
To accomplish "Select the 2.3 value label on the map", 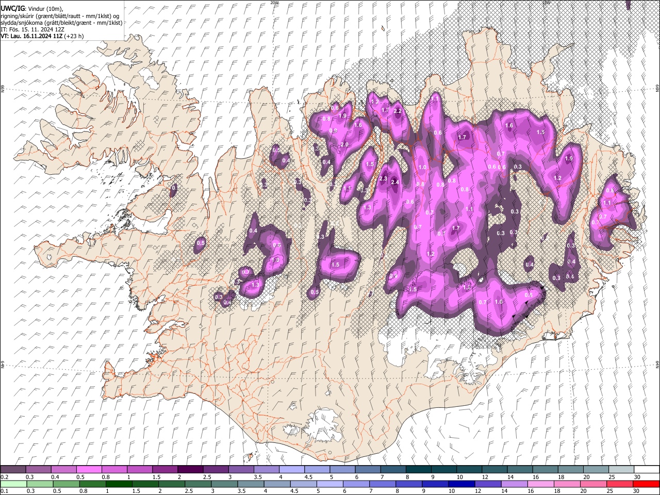I will pos(383,178).
